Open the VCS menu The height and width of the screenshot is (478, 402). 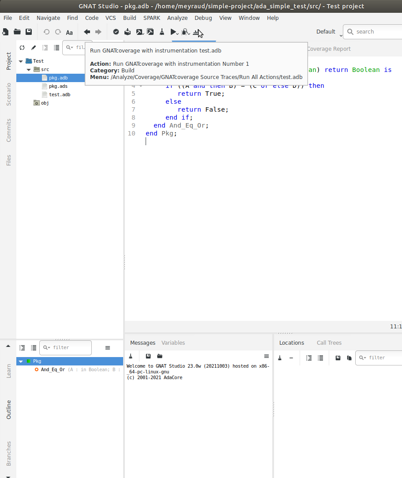coord(111,18)
